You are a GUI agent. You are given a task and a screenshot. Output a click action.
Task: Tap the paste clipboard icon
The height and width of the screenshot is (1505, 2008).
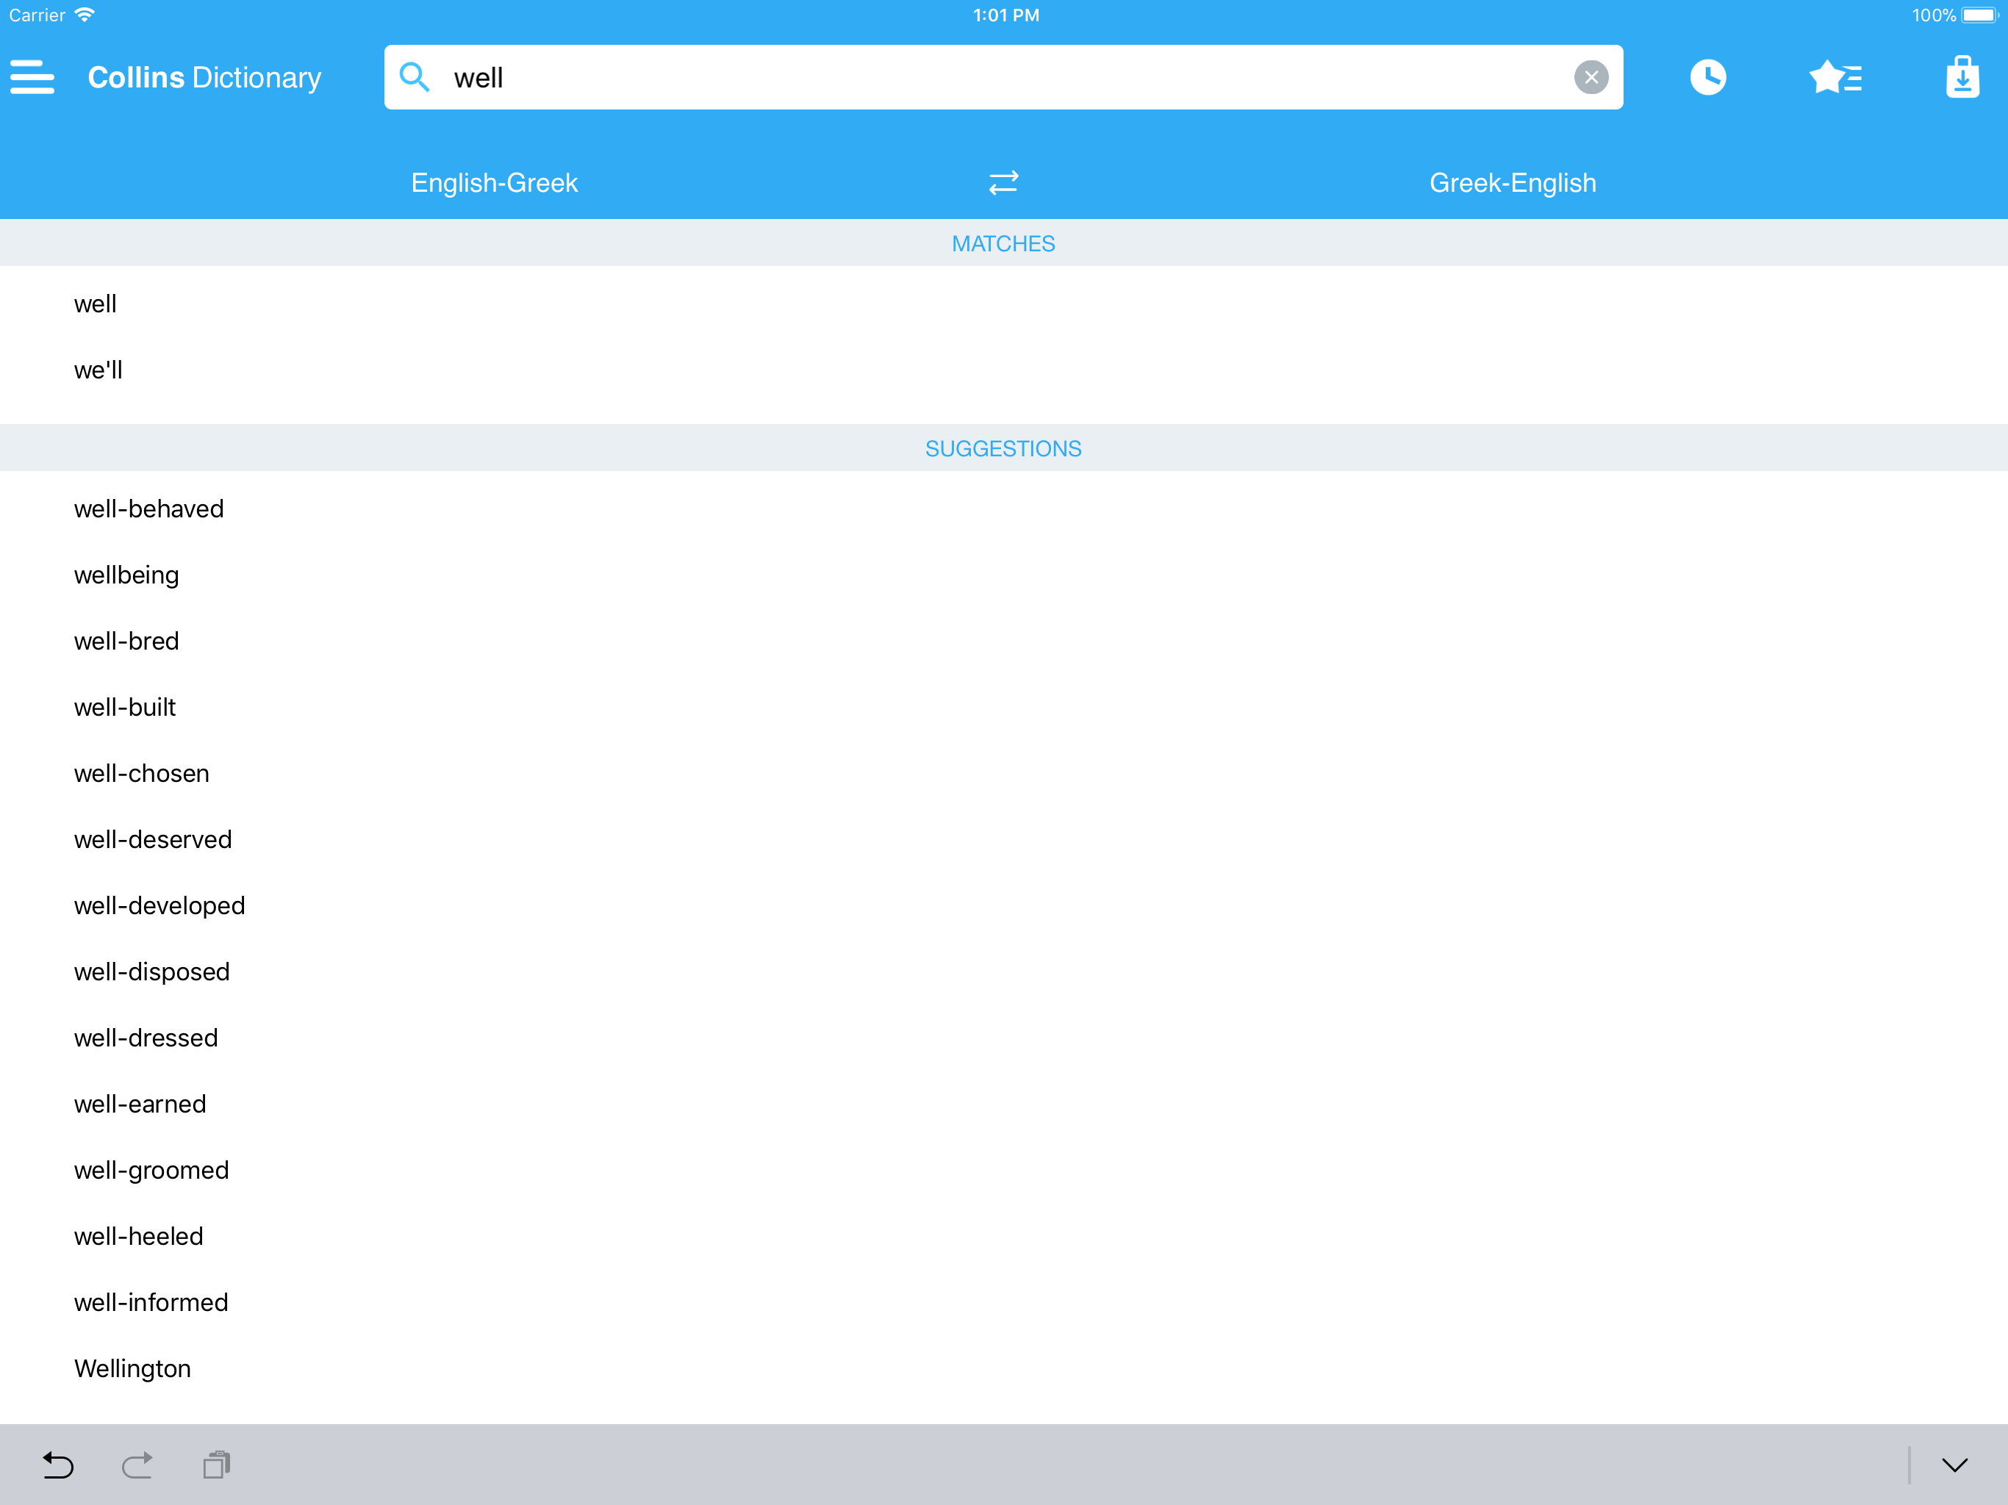tap(217, 1464)
